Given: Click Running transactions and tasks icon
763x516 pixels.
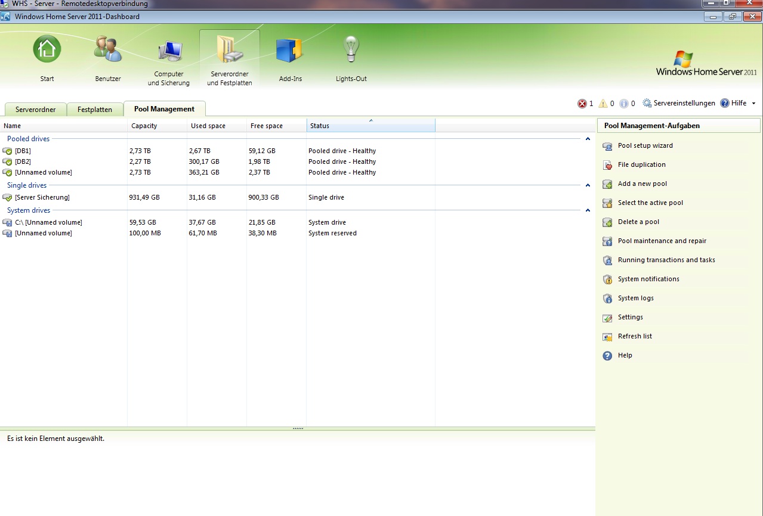Looking at the screenshot, I should click(x=607, y=260).
